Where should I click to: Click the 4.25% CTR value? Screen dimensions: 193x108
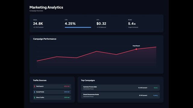70,23
